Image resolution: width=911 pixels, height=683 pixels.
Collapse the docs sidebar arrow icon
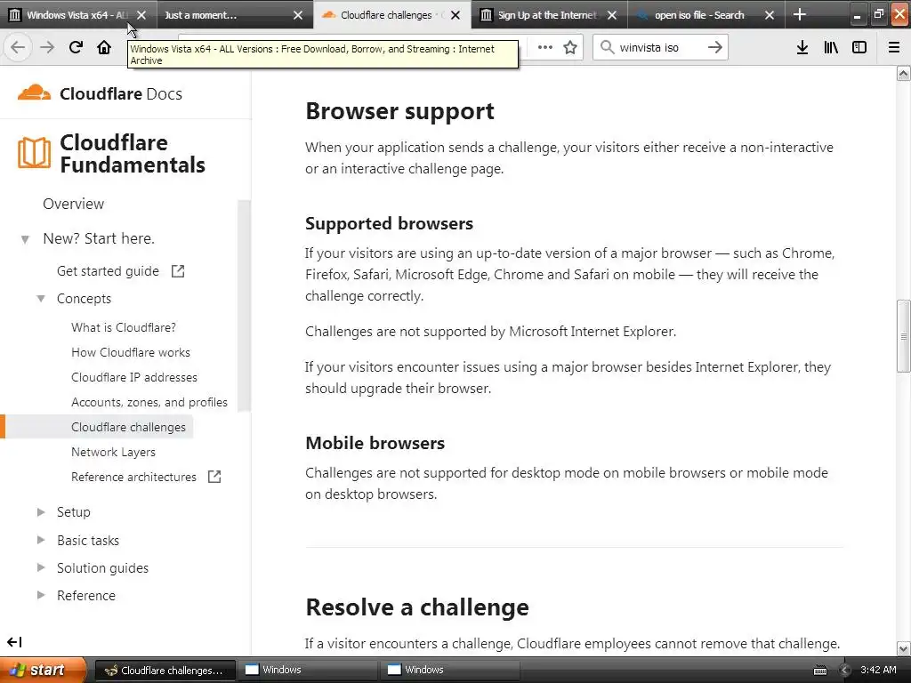(x=14, y=642)
